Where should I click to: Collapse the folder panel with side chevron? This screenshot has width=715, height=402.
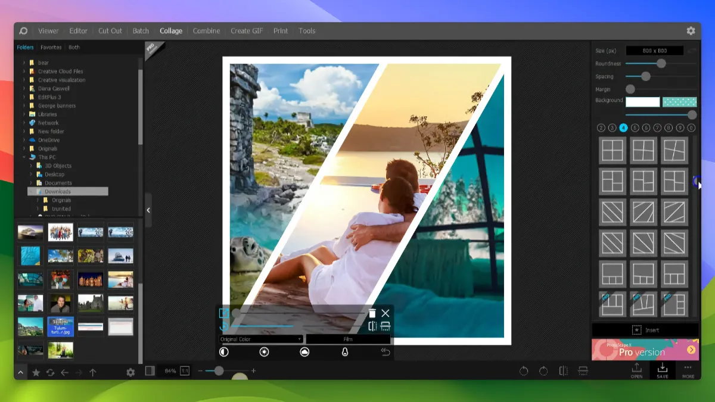[148, 210]
